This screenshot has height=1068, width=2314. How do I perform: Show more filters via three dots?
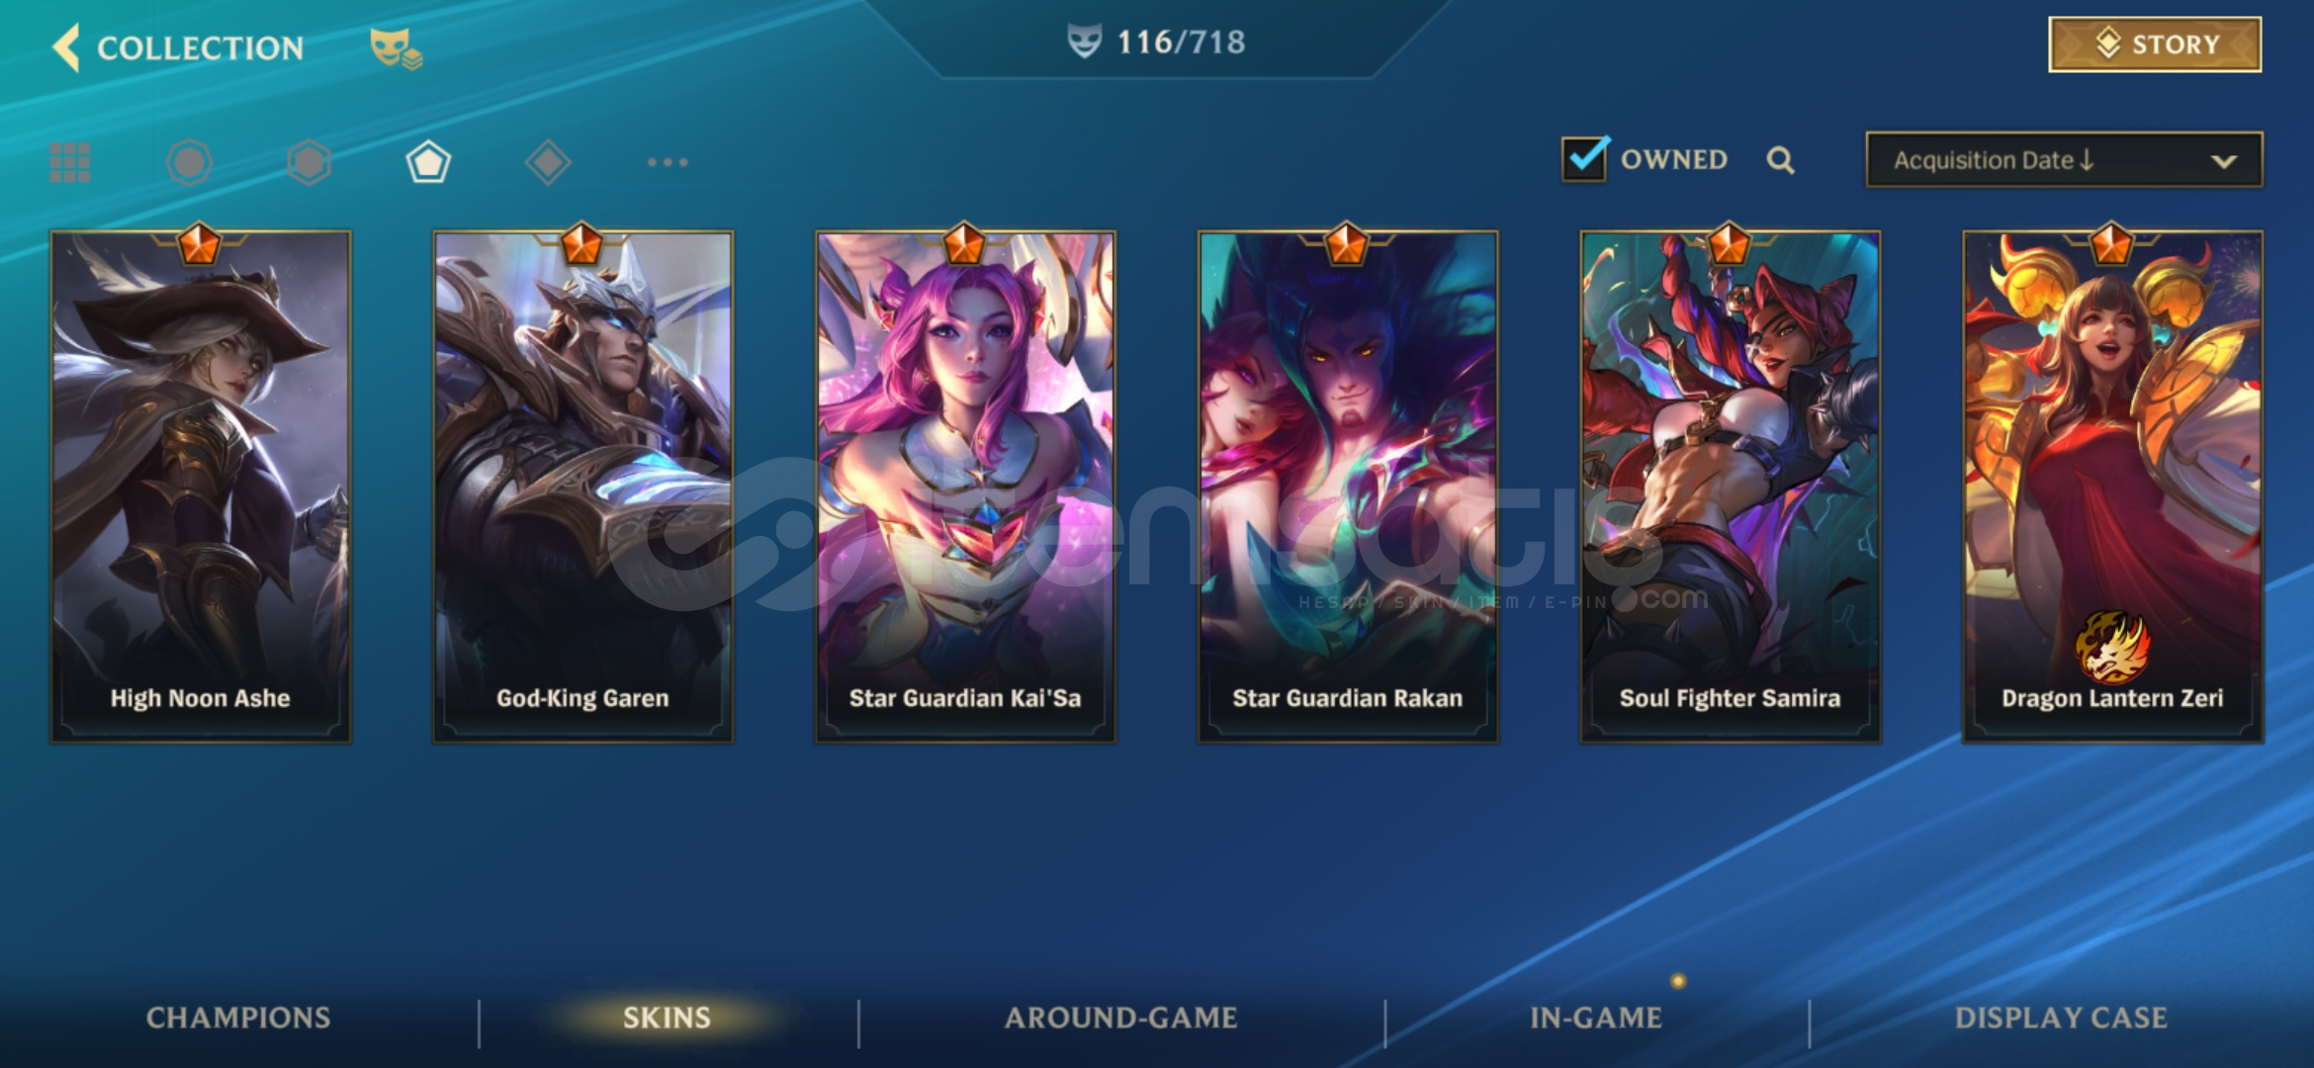tap(667, 162)
